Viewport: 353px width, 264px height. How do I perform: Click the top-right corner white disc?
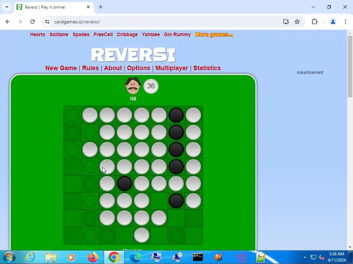click(x=193, y=115)
